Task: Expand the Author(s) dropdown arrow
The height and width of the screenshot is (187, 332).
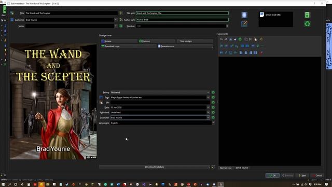Action: tap(116, 20)
